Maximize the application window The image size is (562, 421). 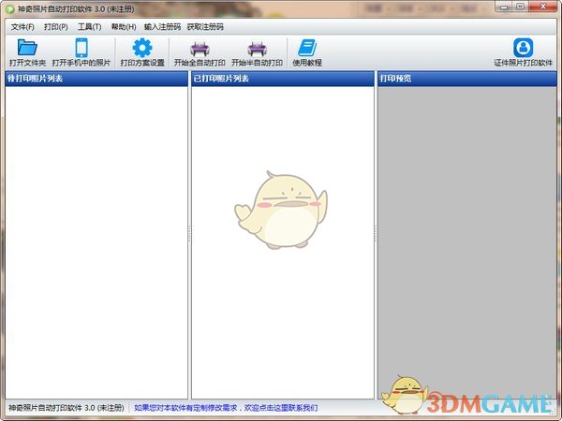click(x=521, y=7)
